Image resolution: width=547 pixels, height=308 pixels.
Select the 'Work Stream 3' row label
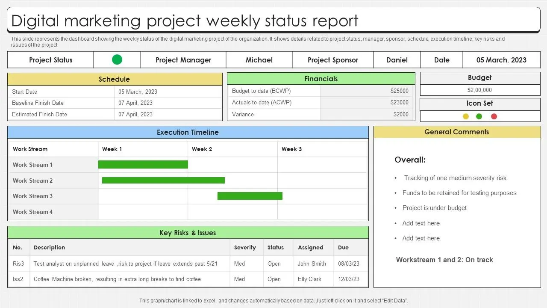click(x=32, y=196)
